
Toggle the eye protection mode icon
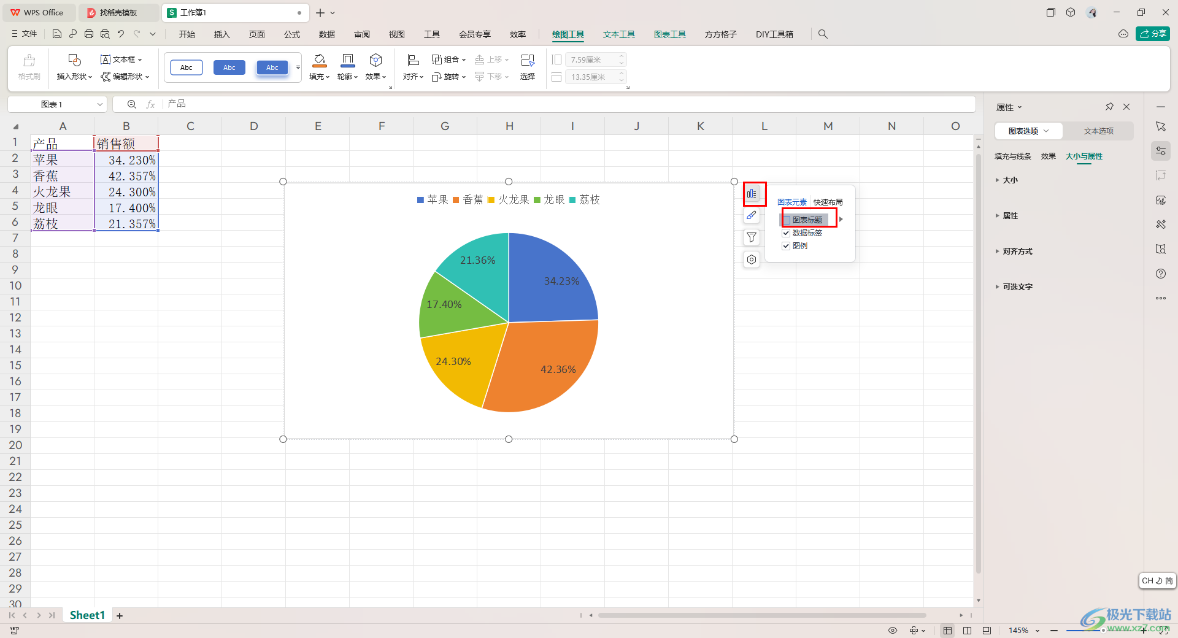pyautogui.click(x=893, y=631)
